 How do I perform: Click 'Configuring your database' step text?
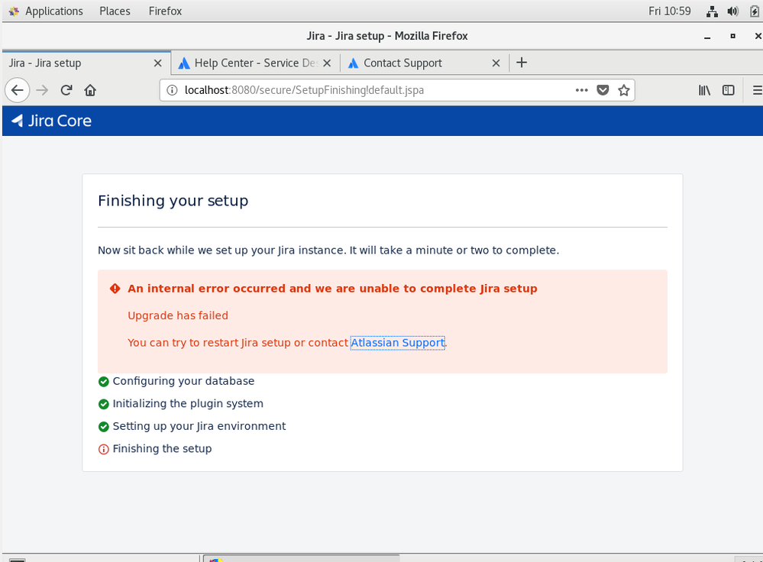183,381
